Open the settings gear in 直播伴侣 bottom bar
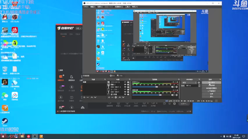The image size is (248, 139). click(175, 104)
